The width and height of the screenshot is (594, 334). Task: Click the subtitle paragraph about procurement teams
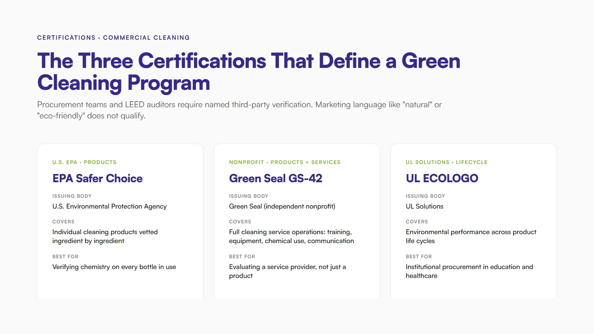[239, 110]
